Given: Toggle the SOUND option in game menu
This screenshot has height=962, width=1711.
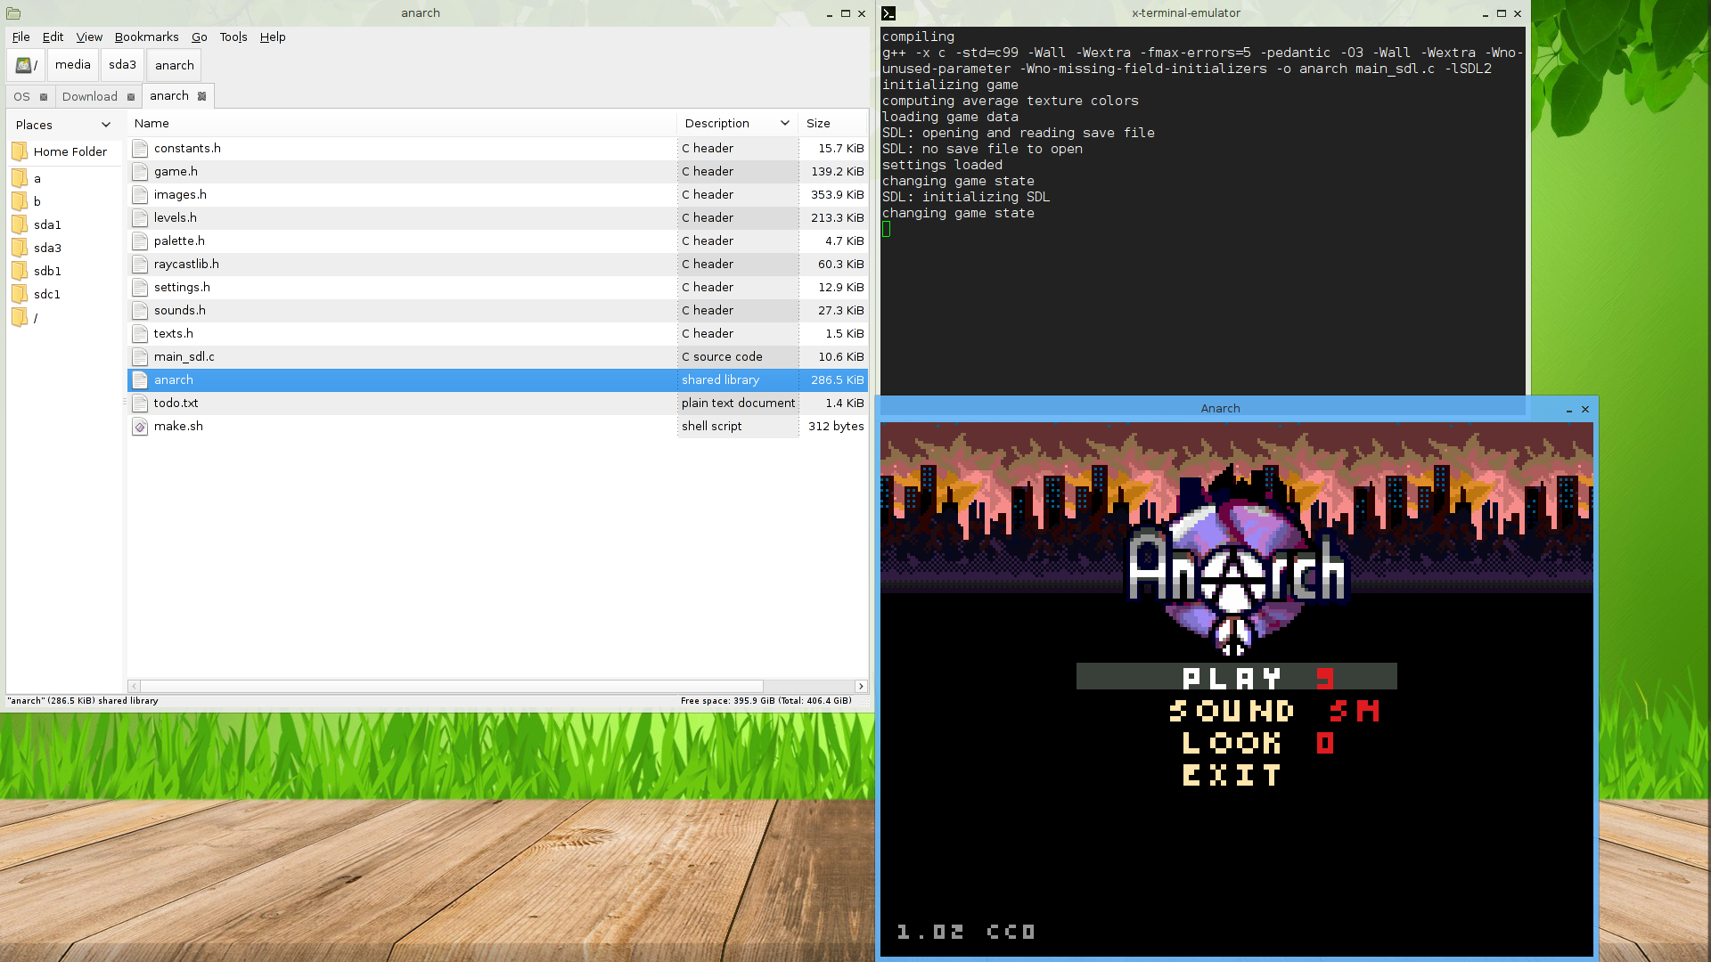Looking at the screenshot, I should [x=1233, y=711].
